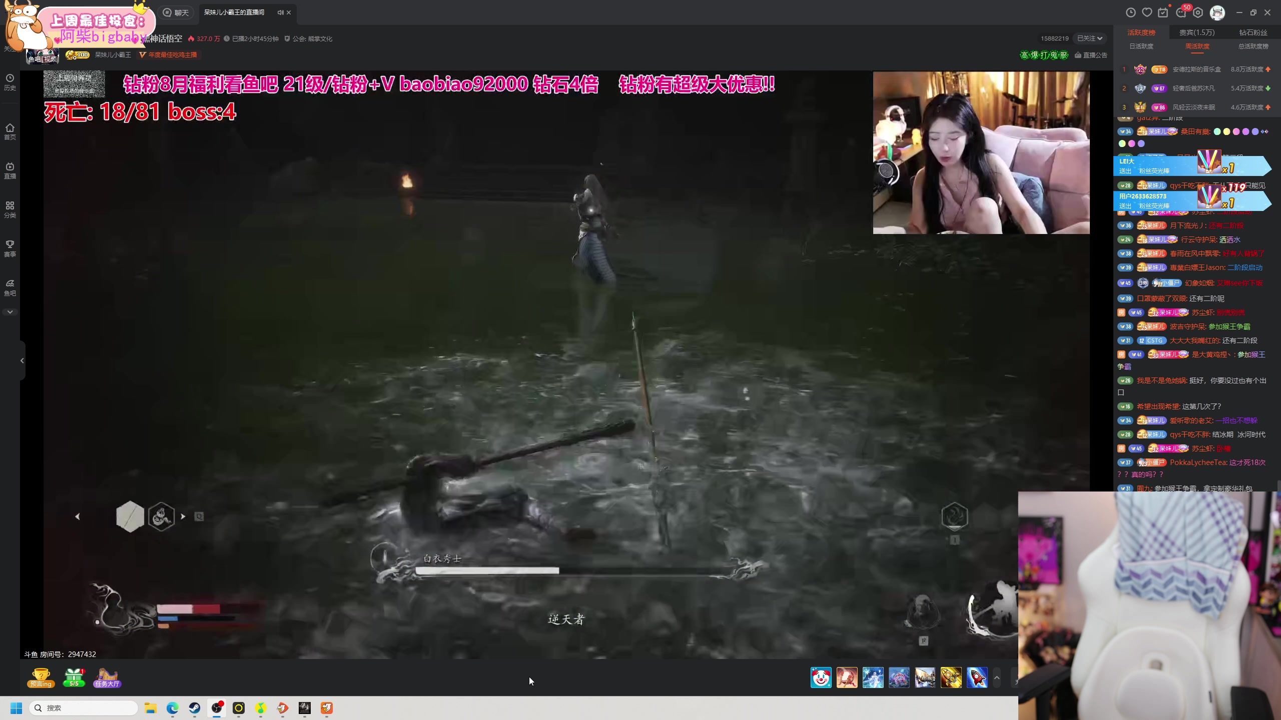Open rank 2 user 轻奢后爸苏沐凡

click(1193, 88)
